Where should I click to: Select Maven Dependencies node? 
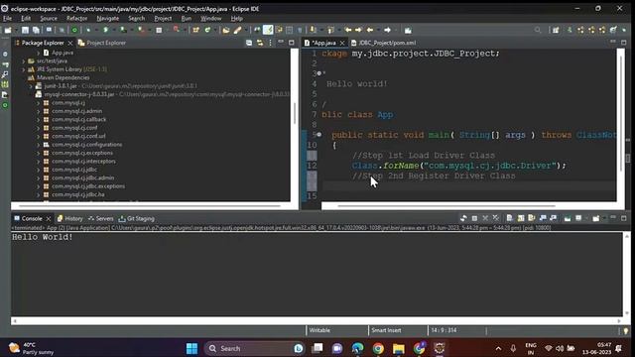[x=63, y=77]
